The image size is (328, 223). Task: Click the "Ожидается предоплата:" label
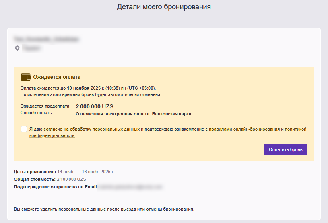45,106
